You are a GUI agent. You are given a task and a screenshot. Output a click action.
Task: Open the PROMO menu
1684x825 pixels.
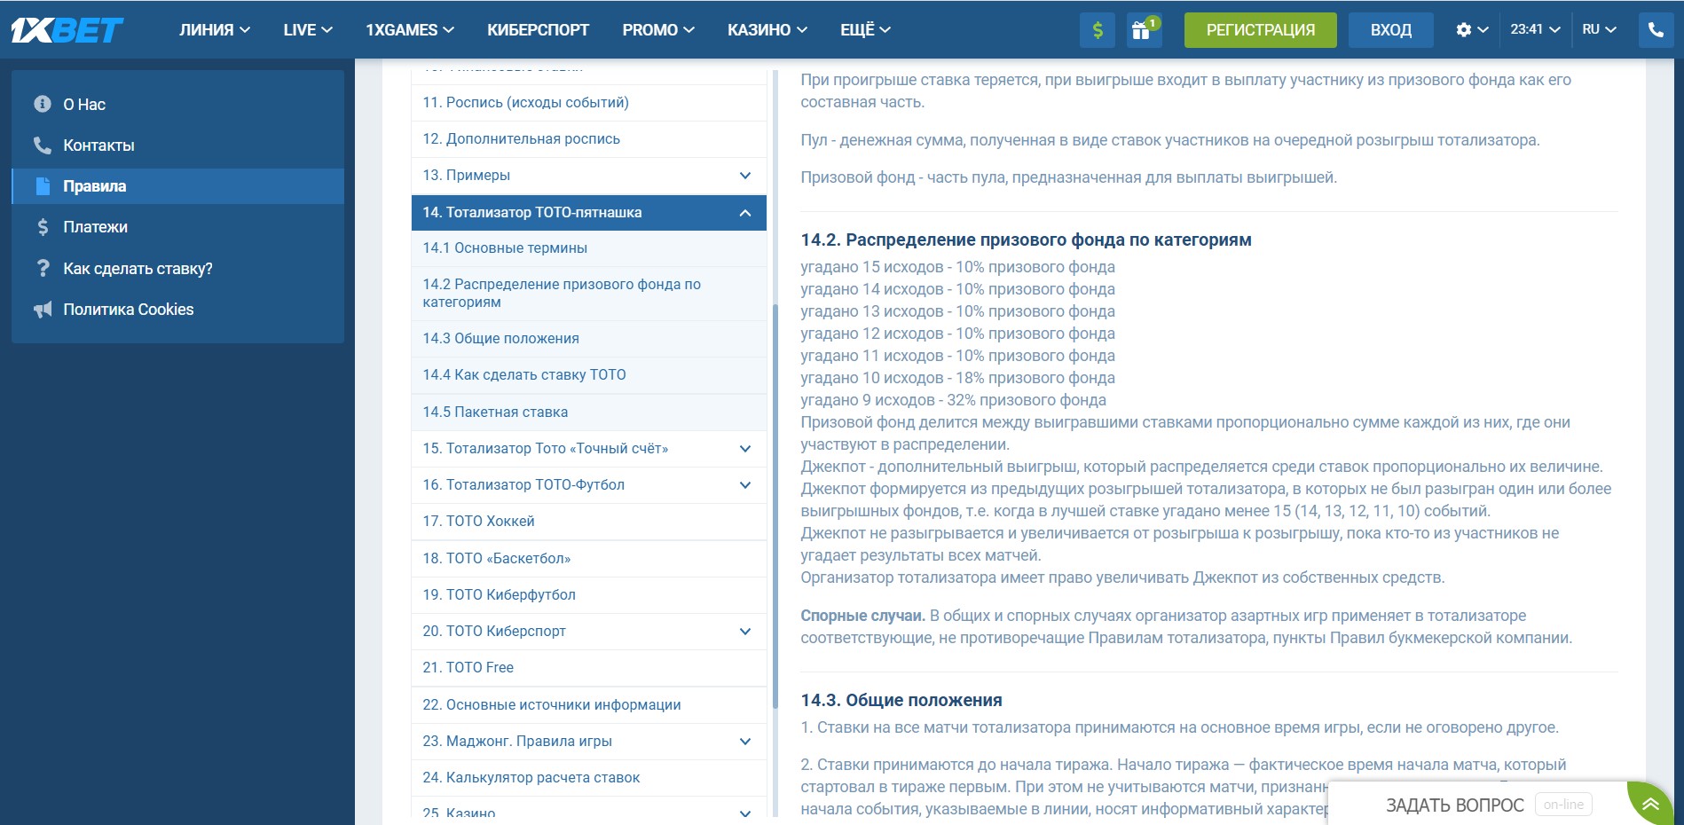point(658,30)
